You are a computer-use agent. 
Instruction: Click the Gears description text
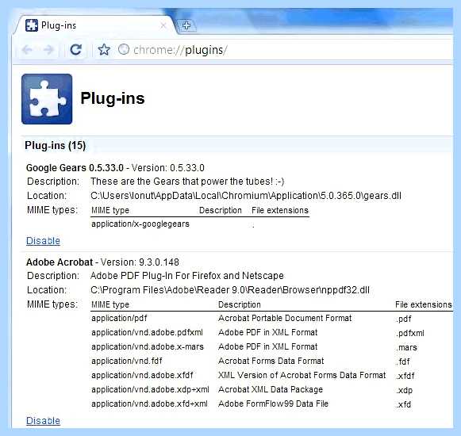187,182
